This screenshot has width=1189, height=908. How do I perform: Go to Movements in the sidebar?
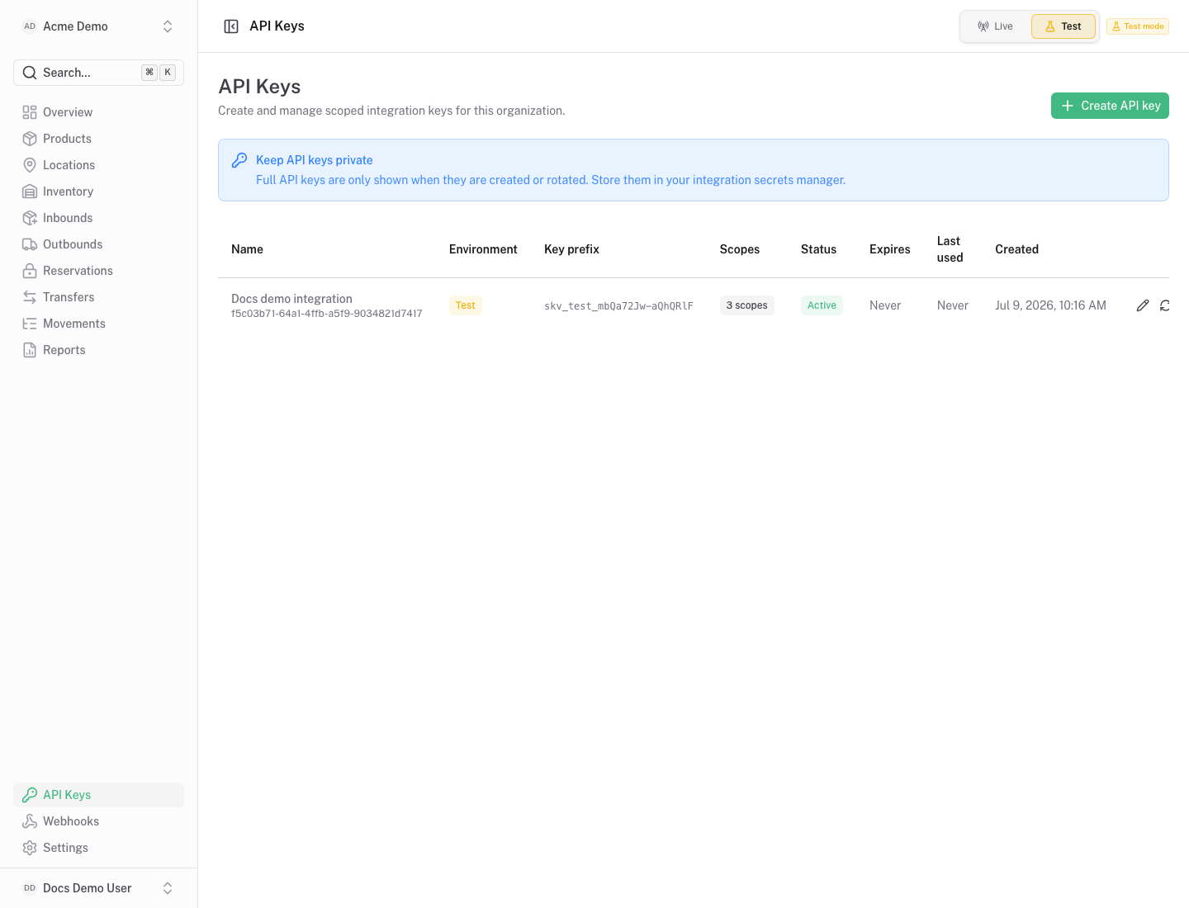(99, 324)
